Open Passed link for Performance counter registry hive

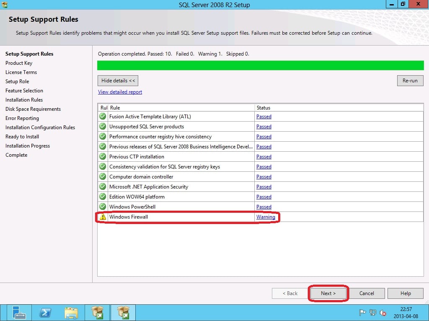(264, 137)
